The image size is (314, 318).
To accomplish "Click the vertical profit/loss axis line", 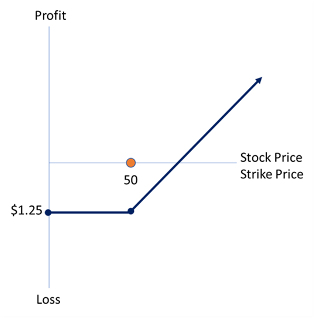I will click(49, 157).
